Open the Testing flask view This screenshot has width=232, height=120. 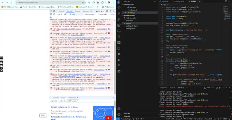[x=119, y=37]
